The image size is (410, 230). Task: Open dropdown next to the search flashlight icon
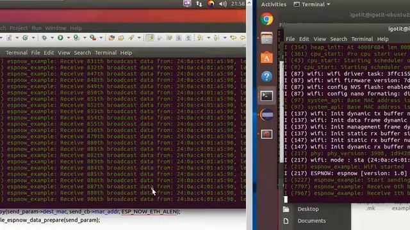pyautogui.click(x=139, y=38)
